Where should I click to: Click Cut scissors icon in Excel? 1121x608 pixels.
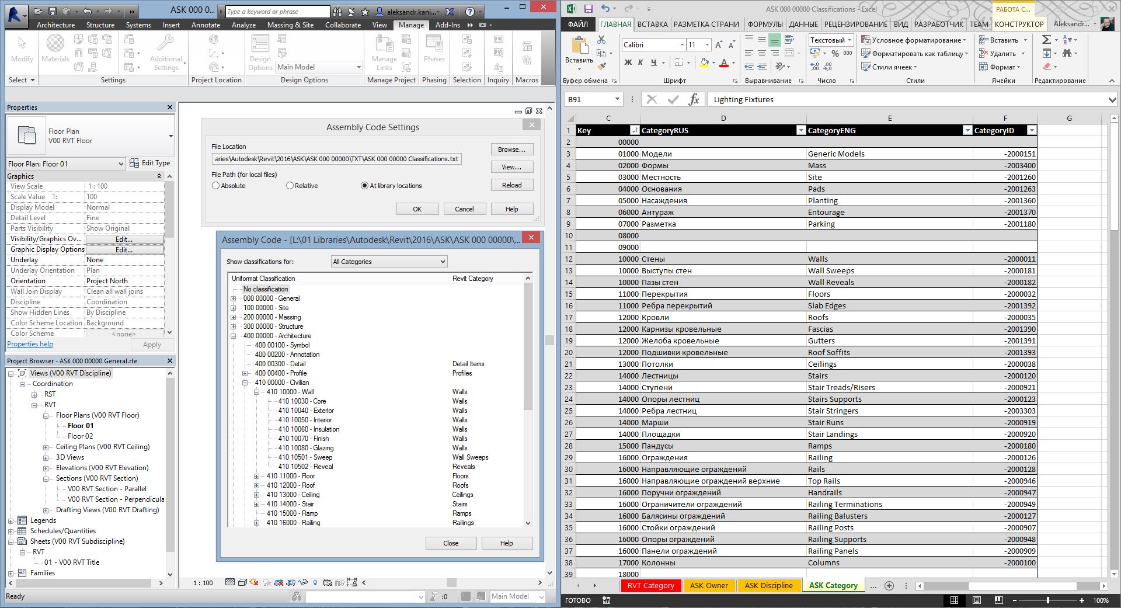601,40
